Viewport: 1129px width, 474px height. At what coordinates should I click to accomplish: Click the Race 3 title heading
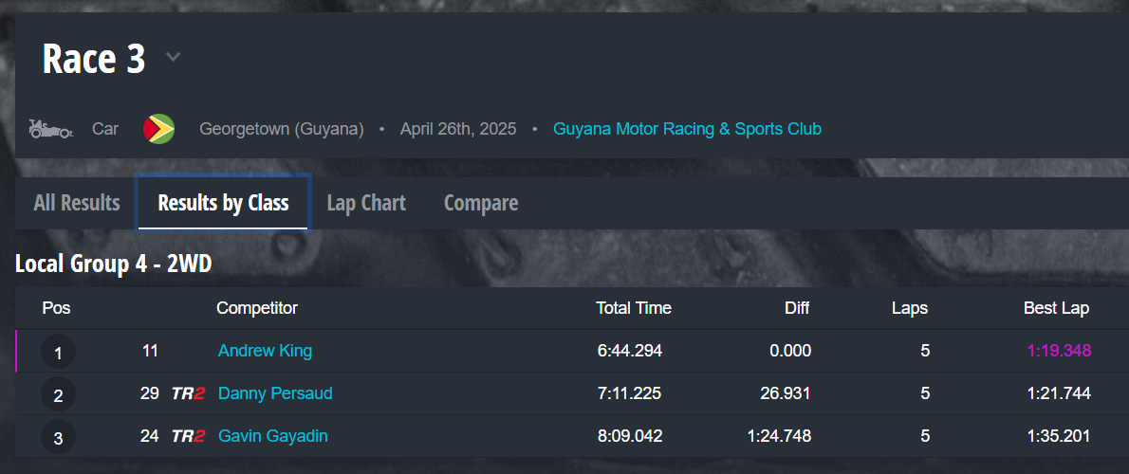click(94, 59)
